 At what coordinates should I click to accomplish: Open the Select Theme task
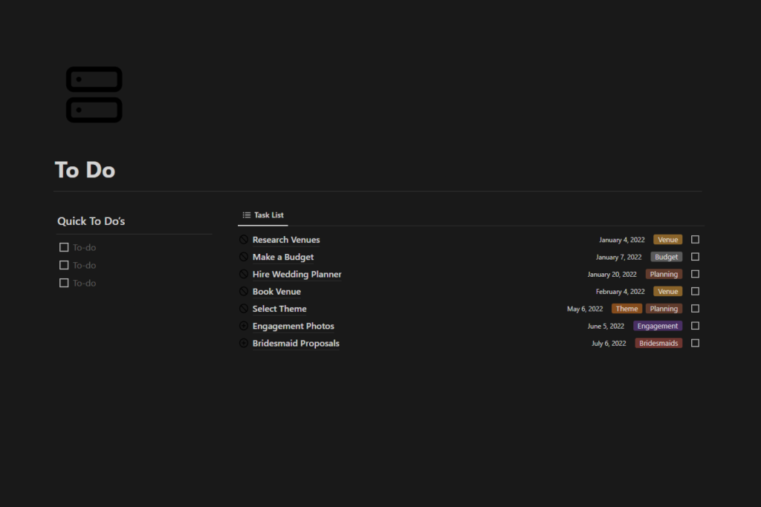(x=279, y=309)
